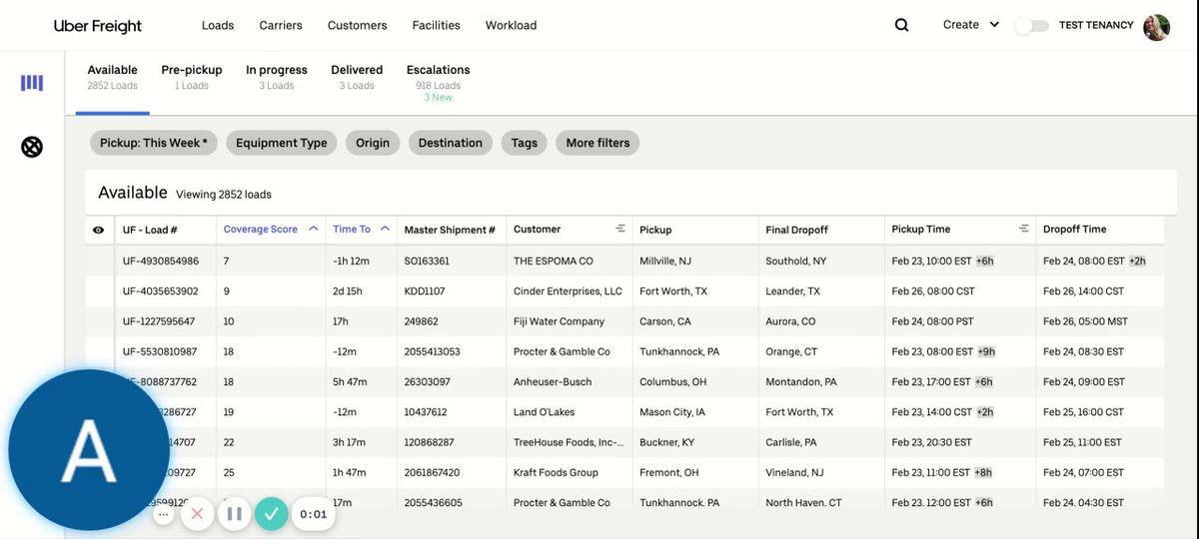Open load UF-4035653902
1199x539 pixels.
[x=161, y=291]
